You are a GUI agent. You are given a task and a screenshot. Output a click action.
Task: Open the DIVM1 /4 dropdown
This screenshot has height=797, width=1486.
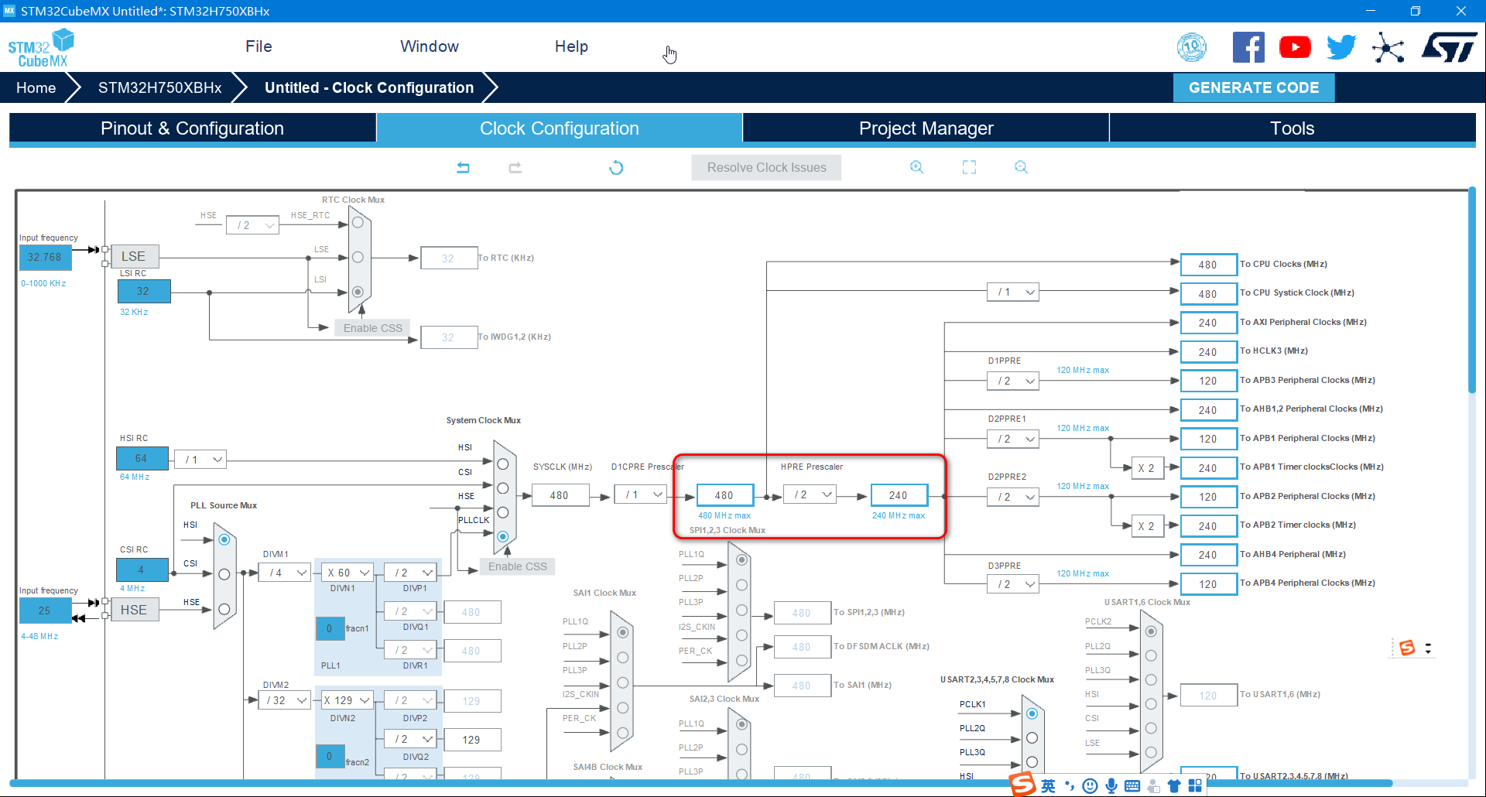click(285, 573)
